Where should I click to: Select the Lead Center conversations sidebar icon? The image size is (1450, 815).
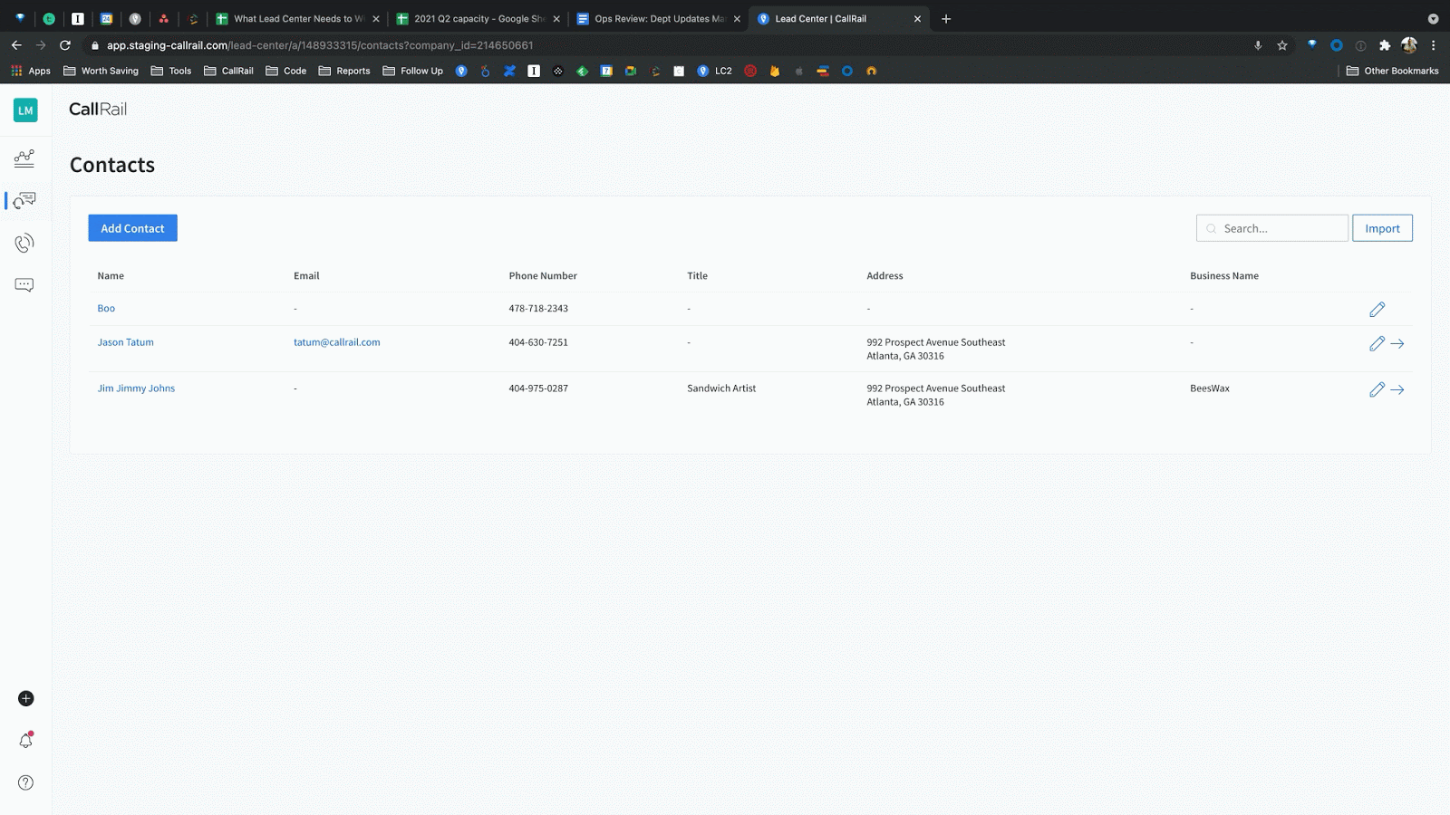coord(24,200)
